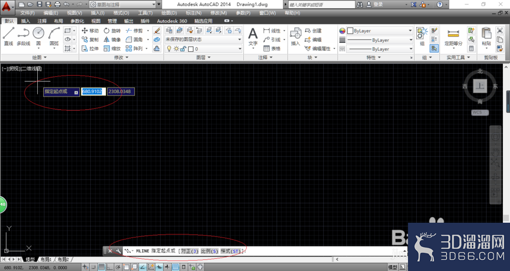Click the Group (组) tool
The image size is (510, 271).
(x=422, y=36)
